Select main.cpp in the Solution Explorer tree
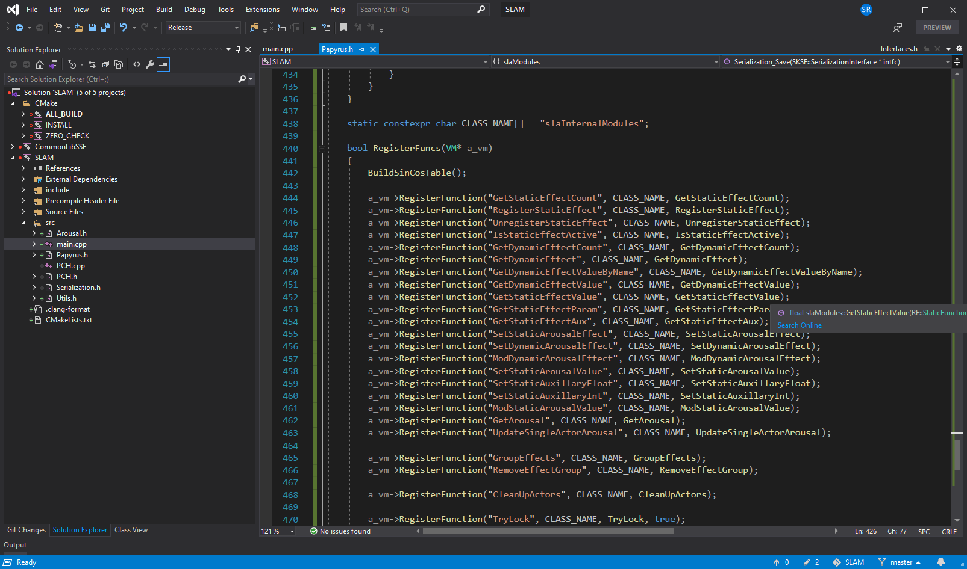This screenshot has width=967, height=569. point(72,244)
